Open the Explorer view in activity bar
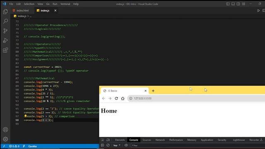Screen dimensions: 265x149 (5, 12)
